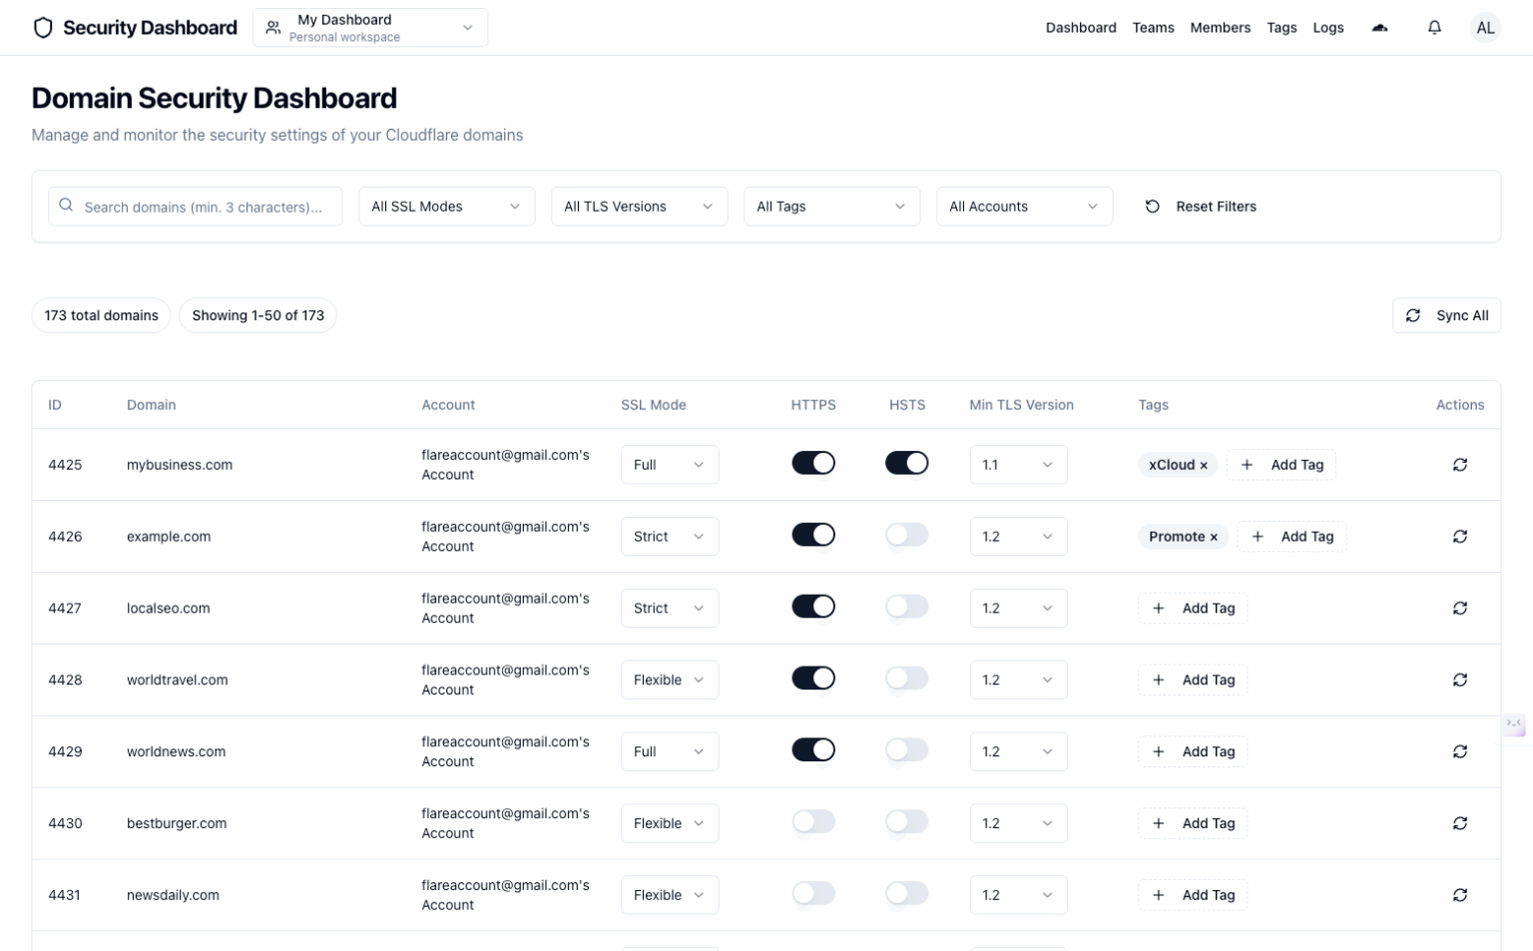
Task: Remove the Promote tag from example.com
Action: (1214, 538)
